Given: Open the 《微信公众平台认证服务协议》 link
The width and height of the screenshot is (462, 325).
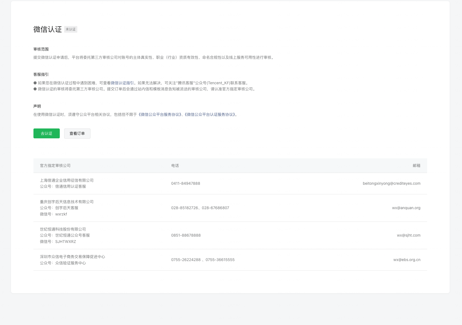Looking at the screenshot, I should (x=210, y=114).
